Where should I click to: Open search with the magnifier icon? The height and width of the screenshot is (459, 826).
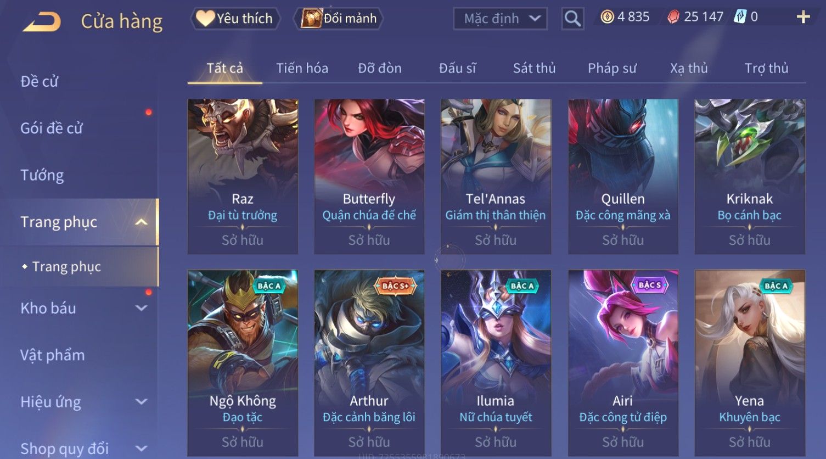coord(572,19)
